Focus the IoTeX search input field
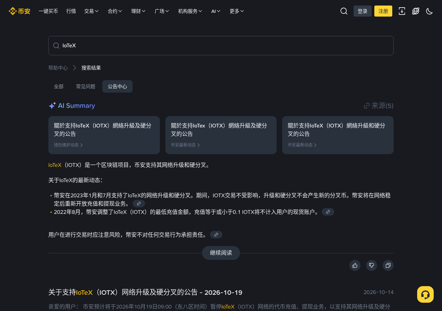Screen dimensions: 442x311 [x=221, y=46]
